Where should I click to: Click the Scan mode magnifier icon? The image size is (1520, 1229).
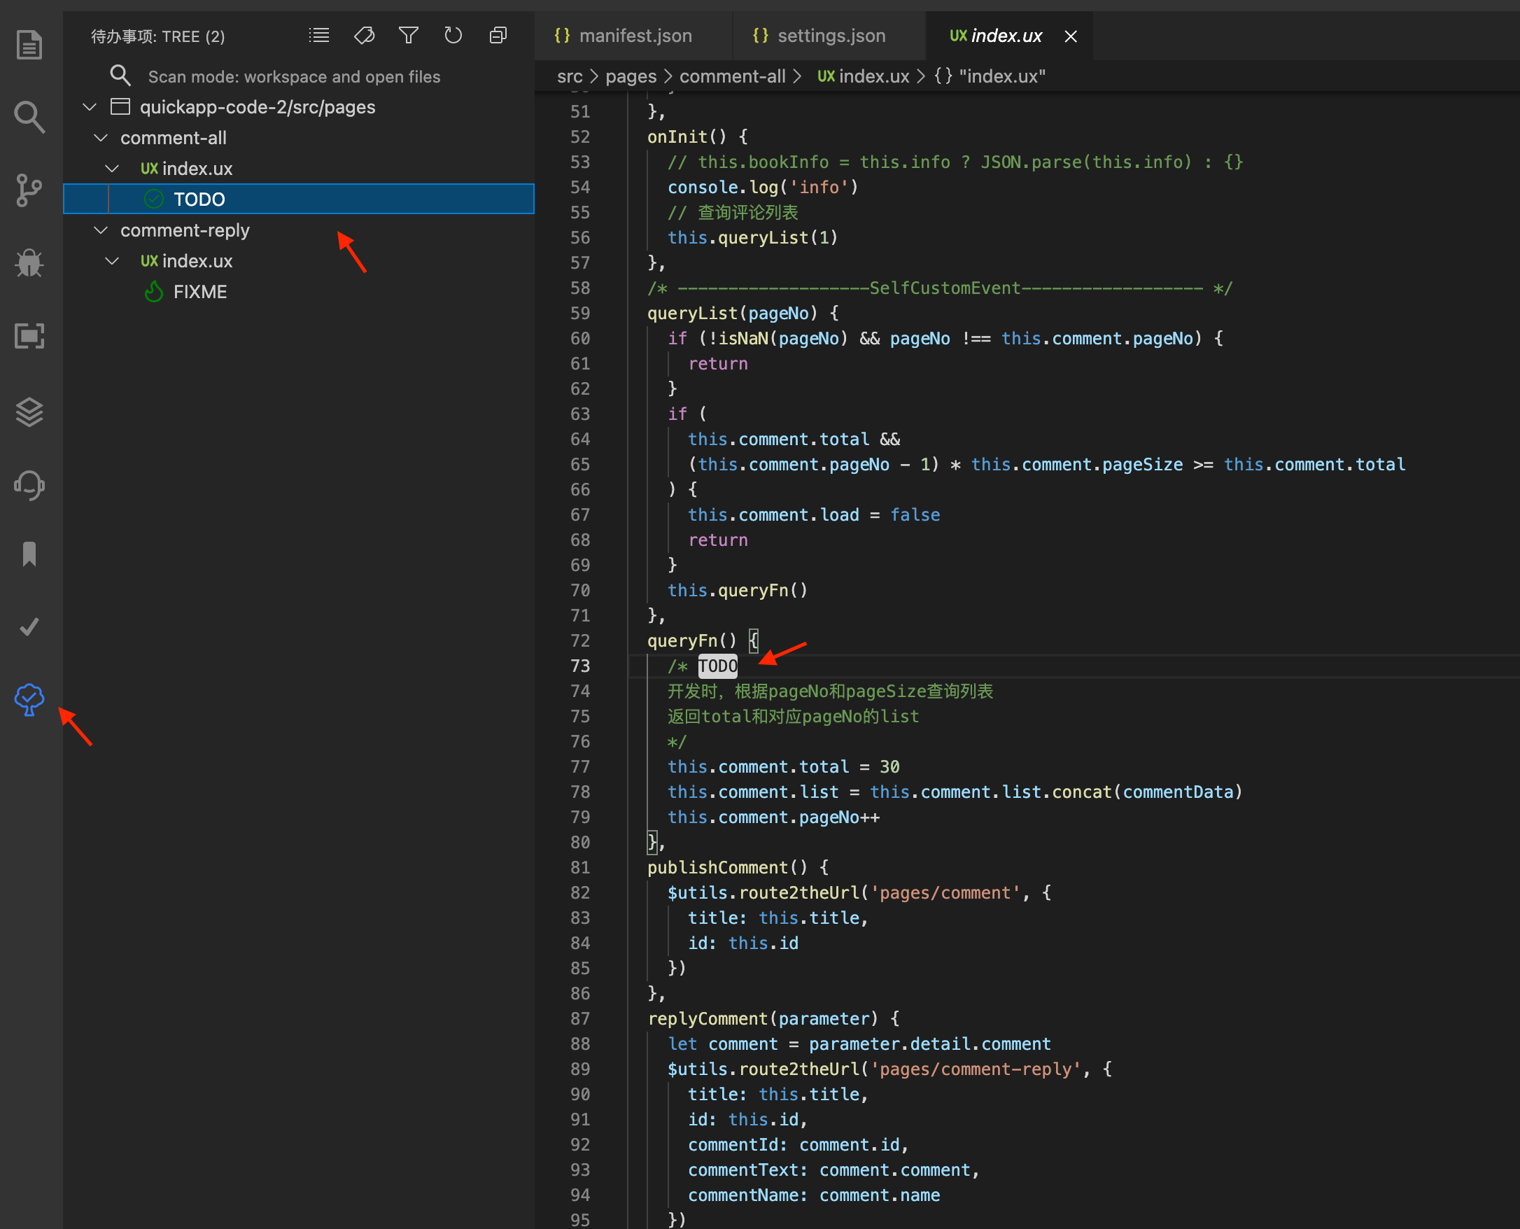[120, 75]
